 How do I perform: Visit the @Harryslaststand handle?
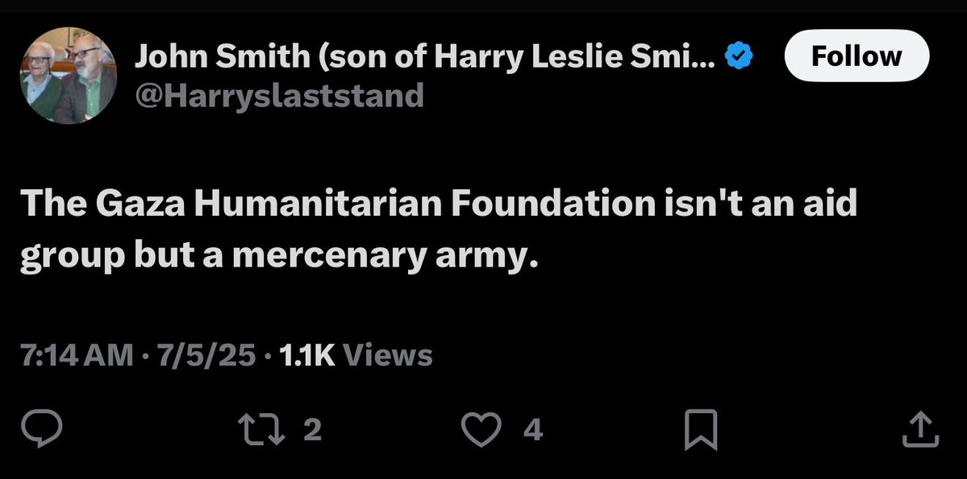pyautogui.click(x=278, y=96)
